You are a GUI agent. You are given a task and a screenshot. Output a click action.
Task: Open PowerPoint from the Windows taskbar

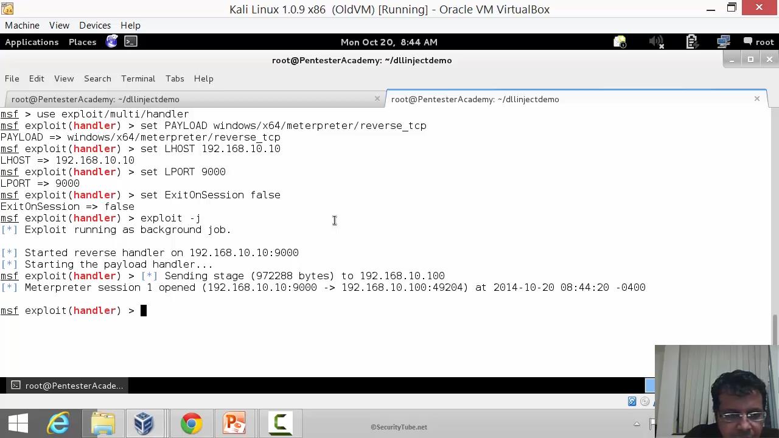pos(234,423)
